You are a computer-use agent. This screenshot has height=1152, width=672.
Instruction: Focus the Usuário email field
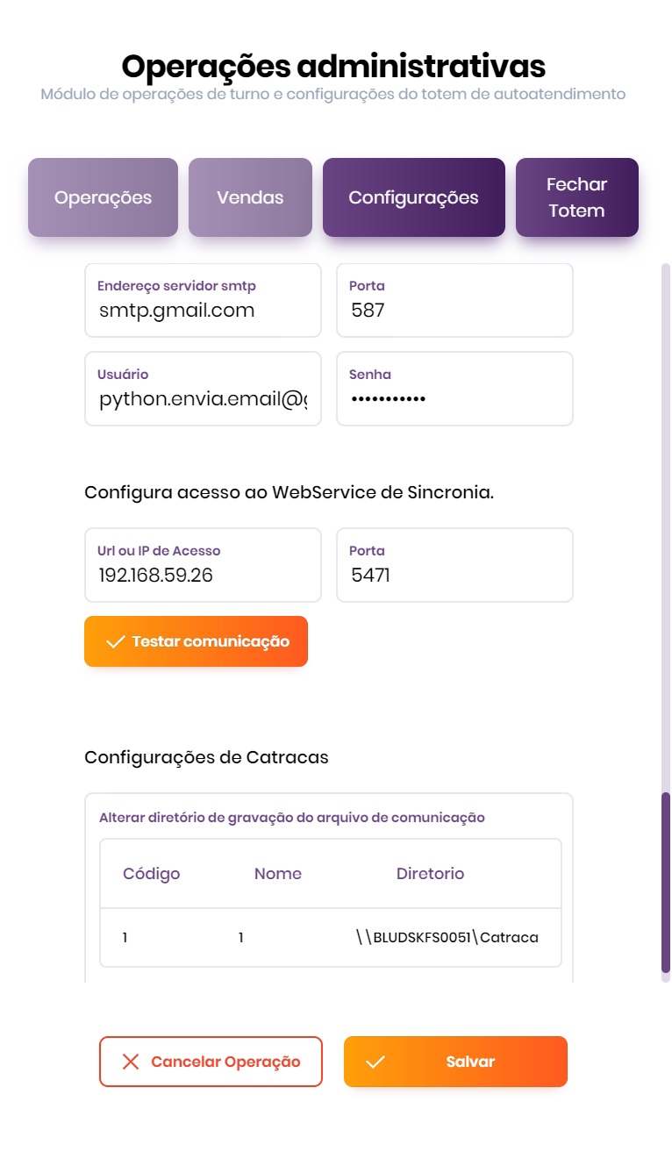[x=203, y=399]
